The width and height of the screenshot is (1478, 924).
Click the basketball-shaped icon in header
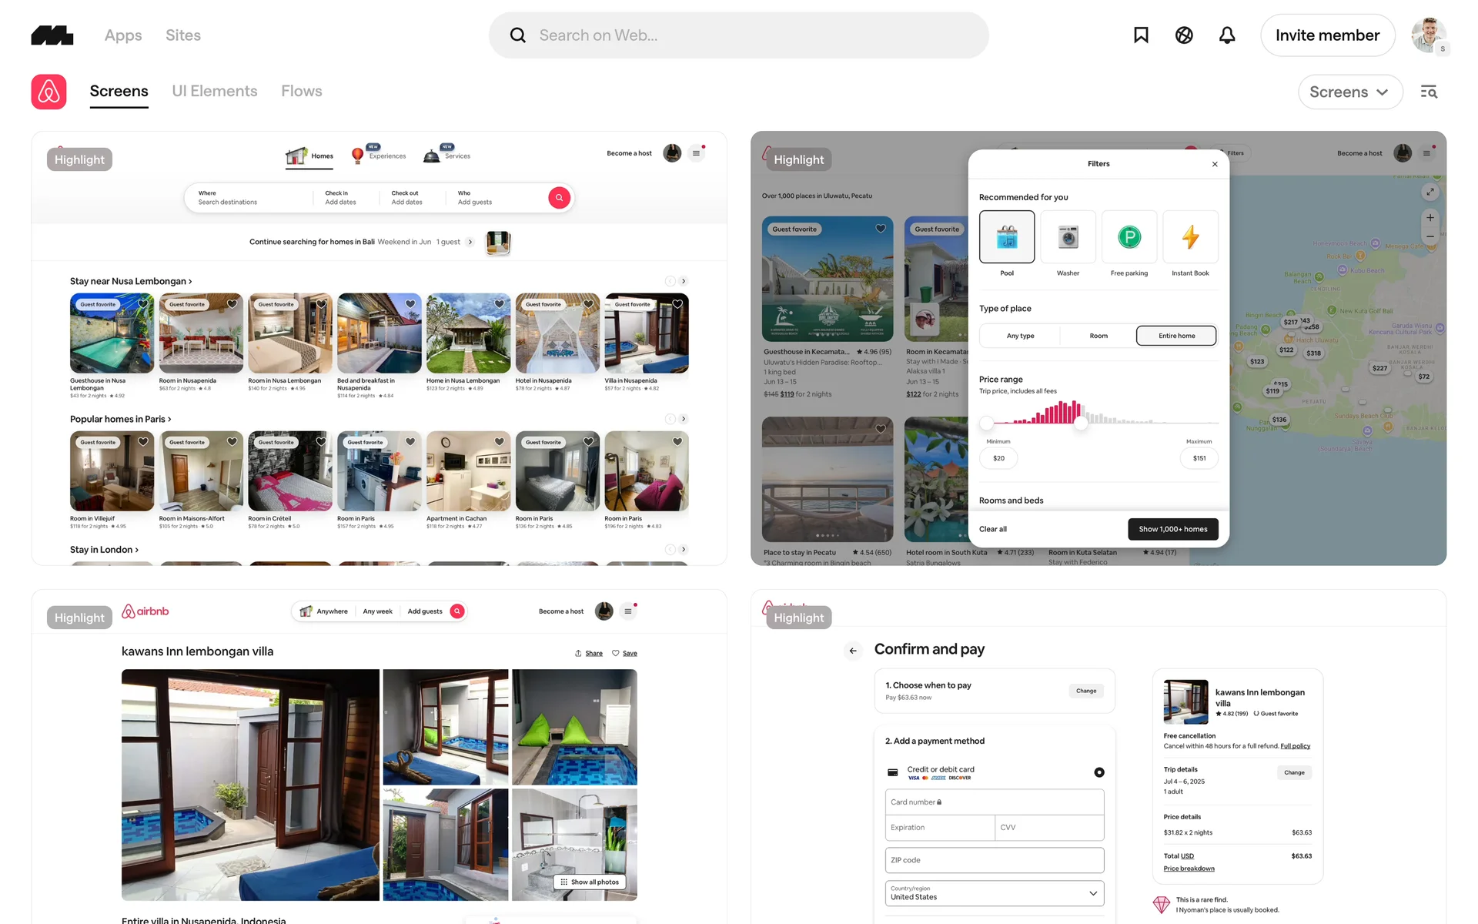(1184, 35)
